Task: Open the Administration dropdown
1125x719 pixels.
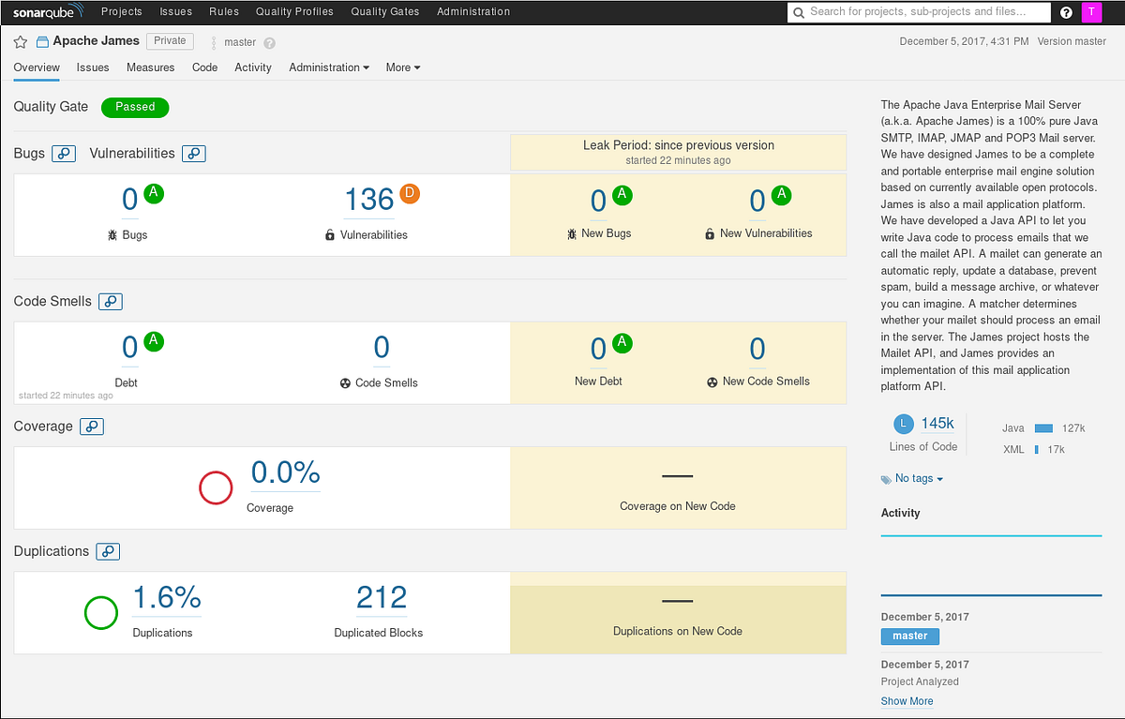Action: (329, 67)
